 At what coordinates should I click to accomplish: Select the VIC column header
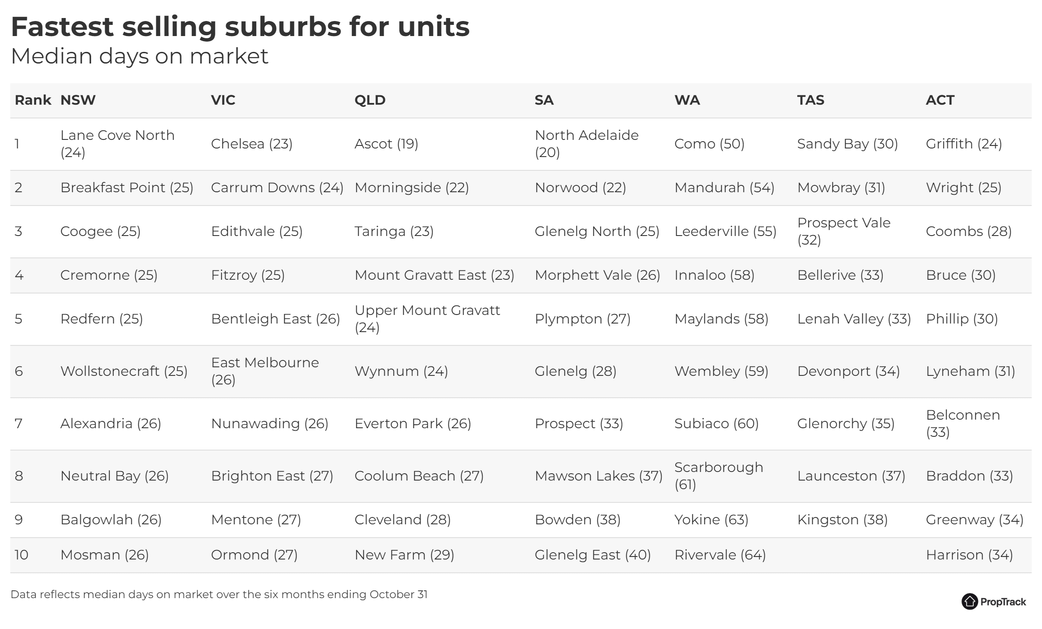pos(223,100)
